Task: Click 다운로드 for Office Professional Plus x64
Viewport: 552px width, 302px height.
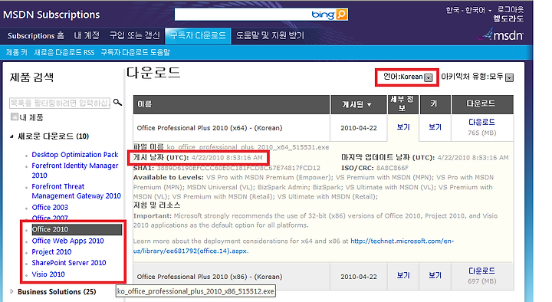Action: [481, 122]
